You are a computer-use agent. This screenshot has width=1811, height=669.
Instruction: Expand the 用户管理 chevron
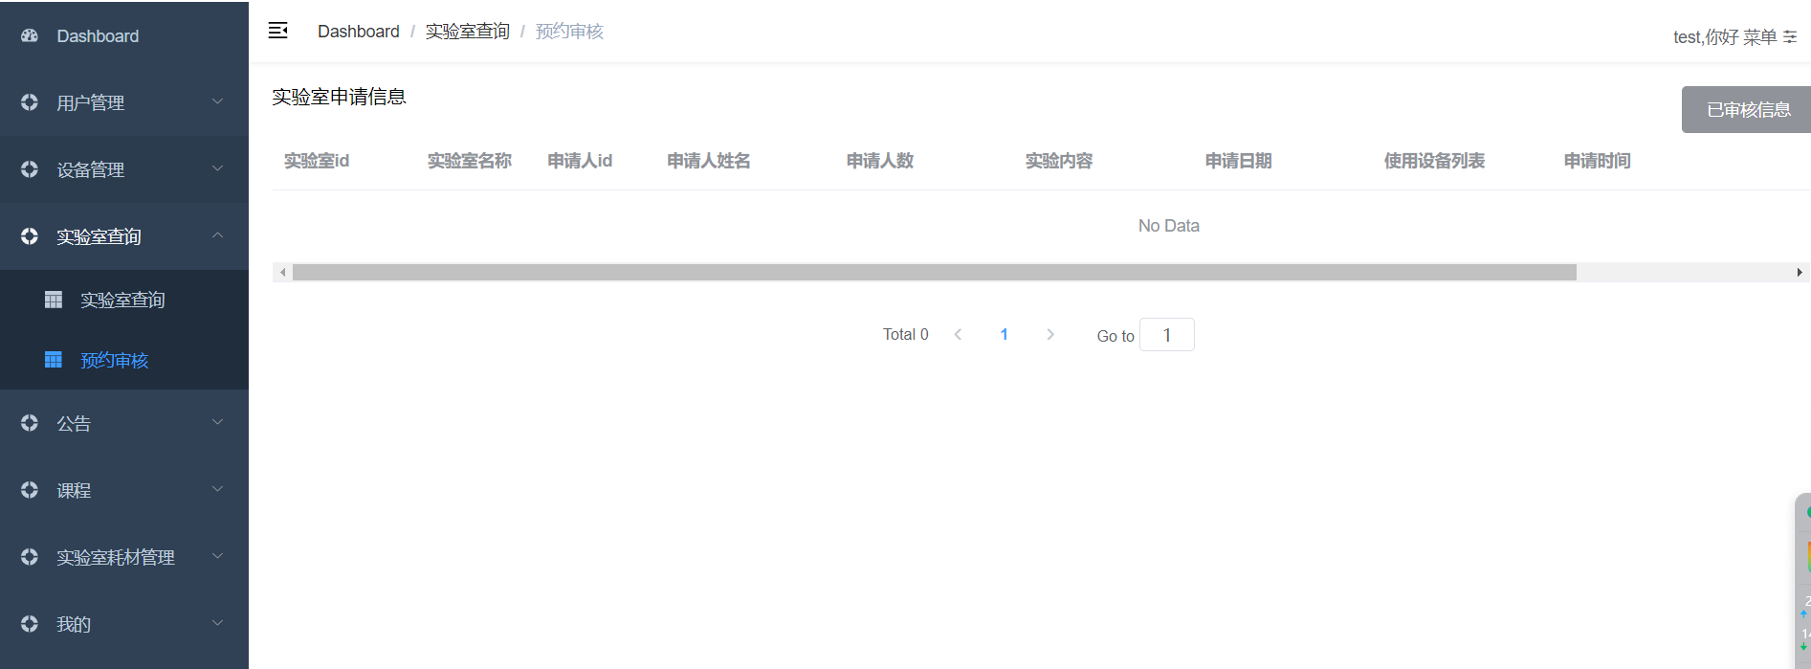coord(217,101)
